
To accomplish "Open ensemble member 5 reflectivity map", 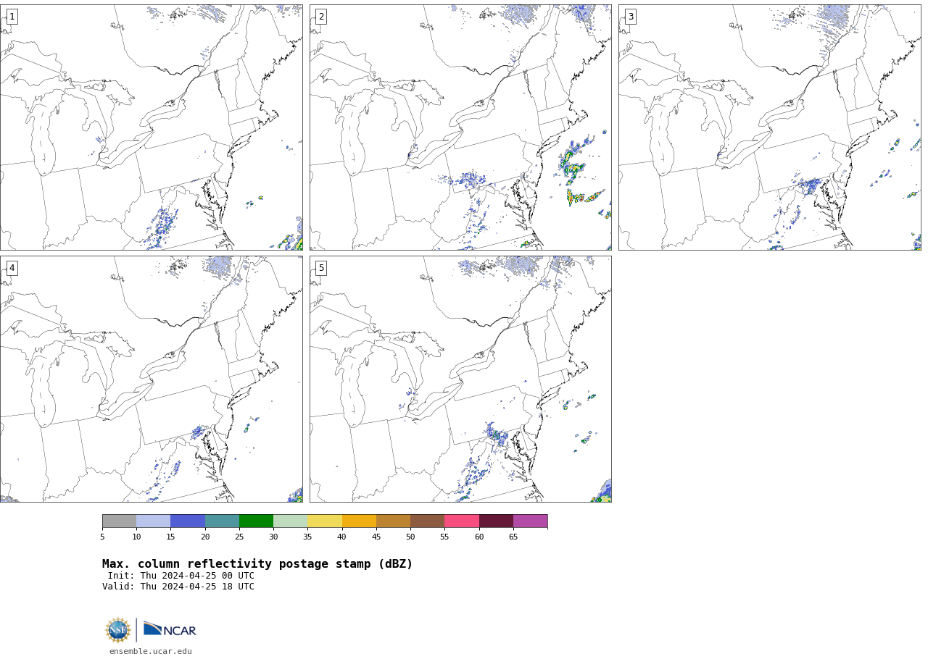I will tap(460, 379).
